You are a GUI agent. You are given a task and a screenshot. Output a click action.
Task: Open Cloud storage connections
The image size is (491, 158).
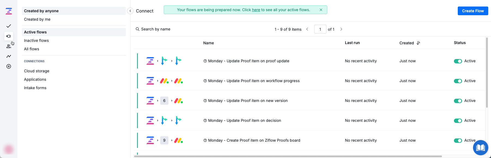click(x=37, y=71)
